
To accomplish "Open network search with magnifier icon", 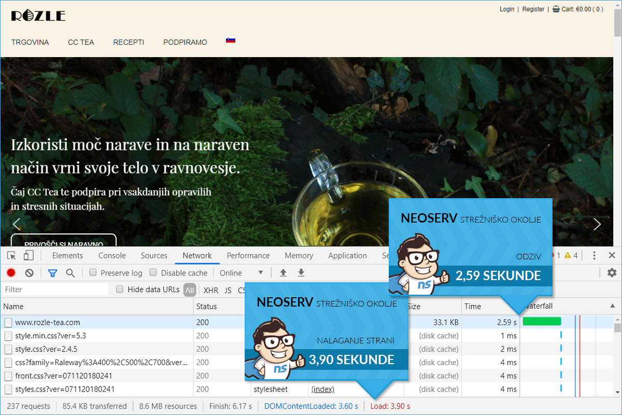I will (x=70, y=273).
